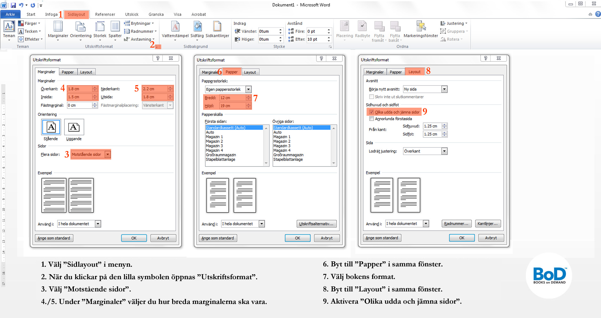This screenshot has height=318, width=601.
Task: Open the Lodrät justering dropdown
Action: tap(444, 151)
